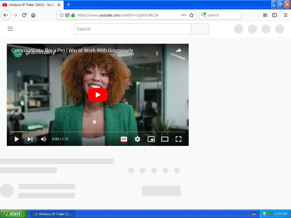Screen dimensions: 291x218
Task: Click the green secure connection padlock
Action: click(73, 15)
